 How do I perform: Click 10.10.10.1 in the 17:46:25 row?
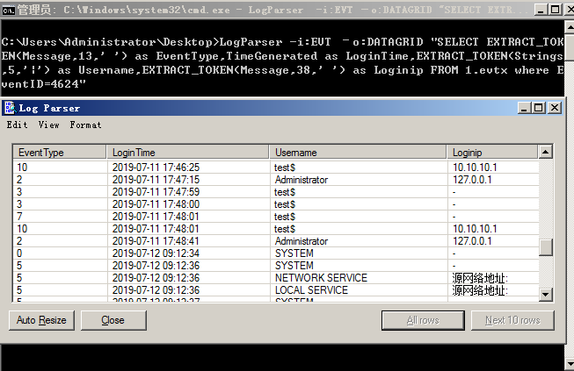[493, 168]
